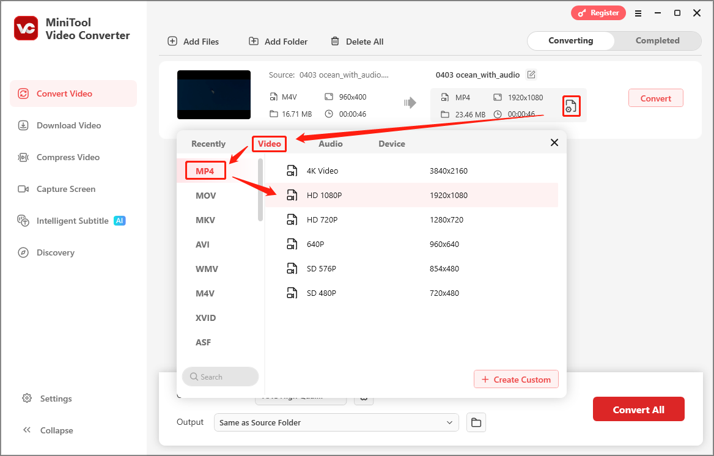714x456 pixels.
Task: Click the edit output file name pencil icon
Action: pyautogui.click(x=531, y=74)
